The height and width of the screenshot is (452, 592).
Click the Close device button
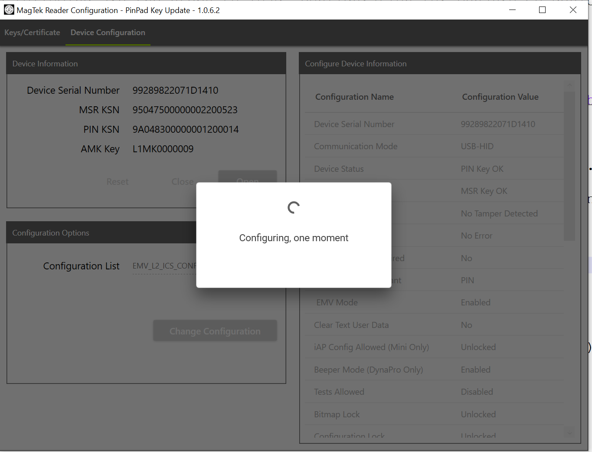182,182
